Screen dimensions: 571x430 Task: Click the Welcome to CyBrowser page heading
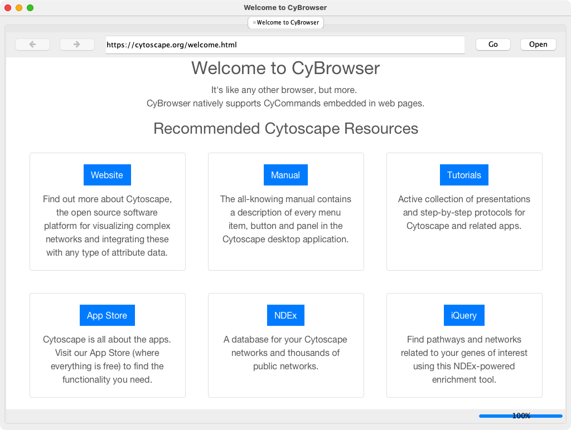(x=285, y=68)
